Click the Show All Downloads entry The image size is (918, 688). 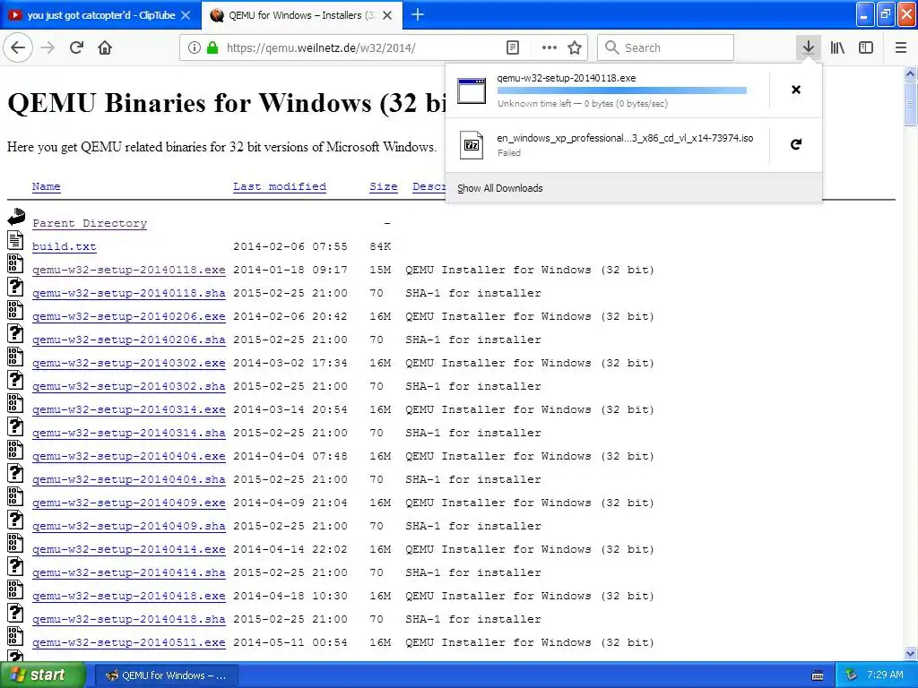pos(500,188)
